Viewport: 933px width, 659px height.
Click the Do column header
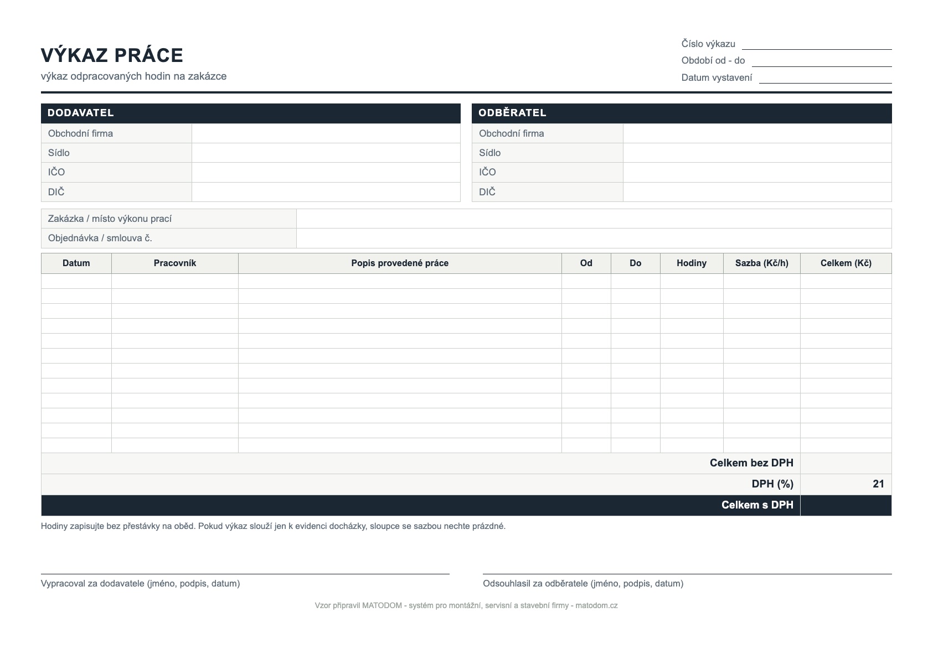tap(636, 263)
